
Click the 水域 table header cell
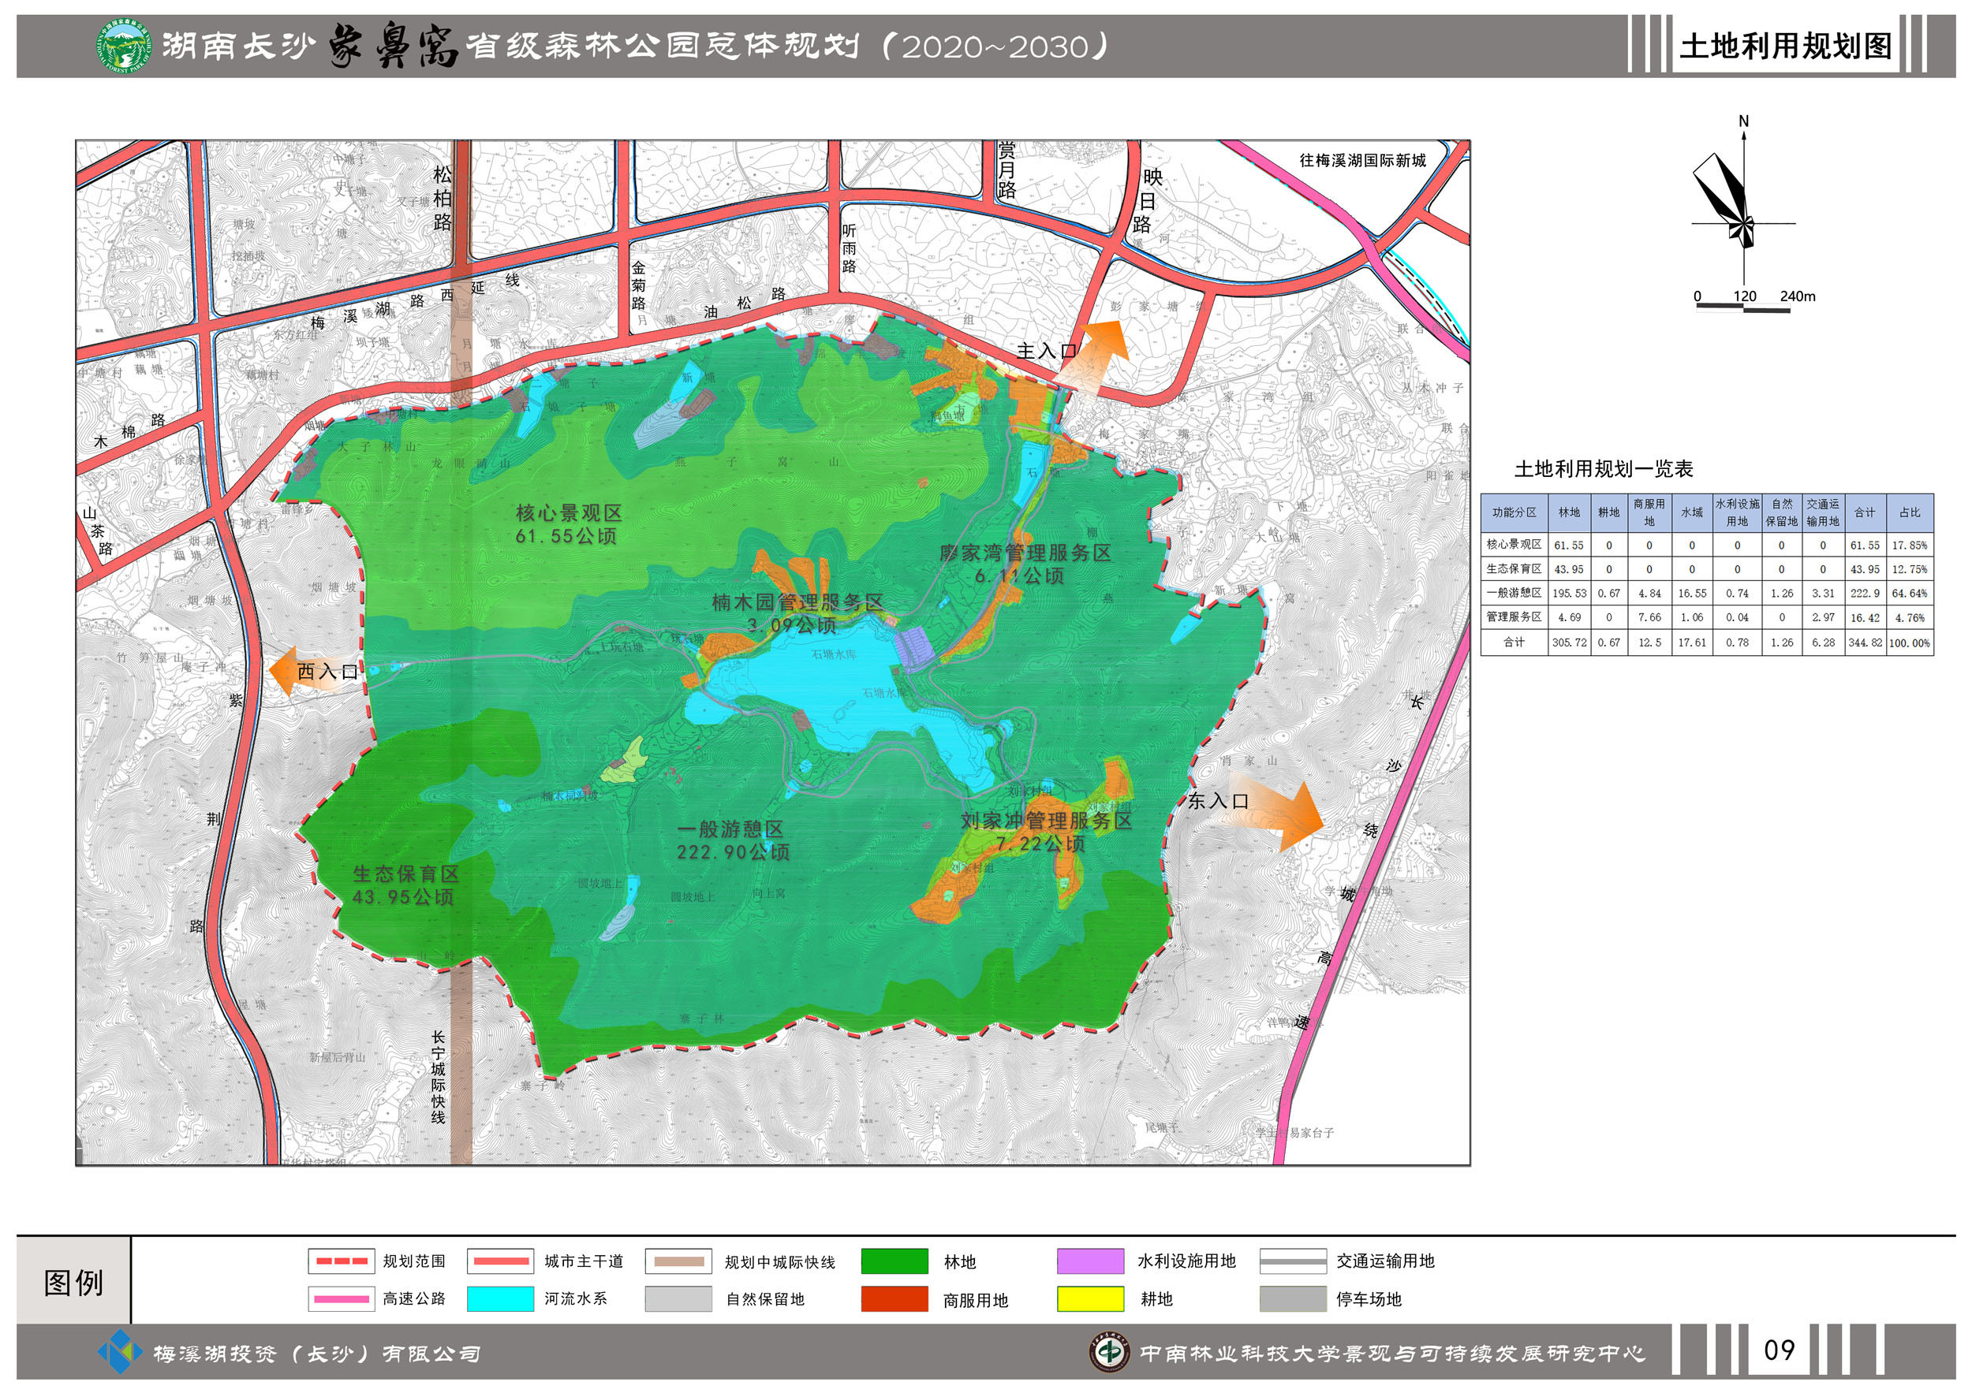[1691, 512]
